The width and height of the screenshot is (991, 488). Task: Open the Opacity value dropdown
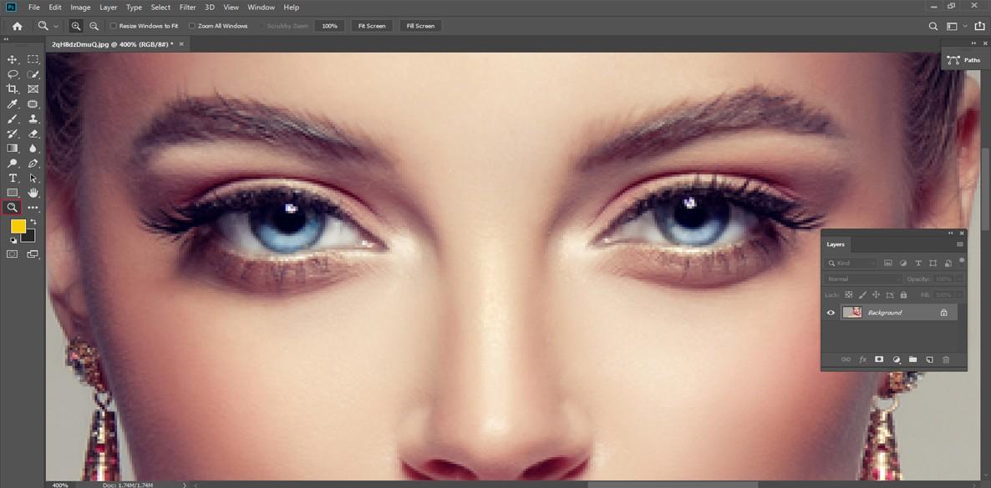pos(959,279)
